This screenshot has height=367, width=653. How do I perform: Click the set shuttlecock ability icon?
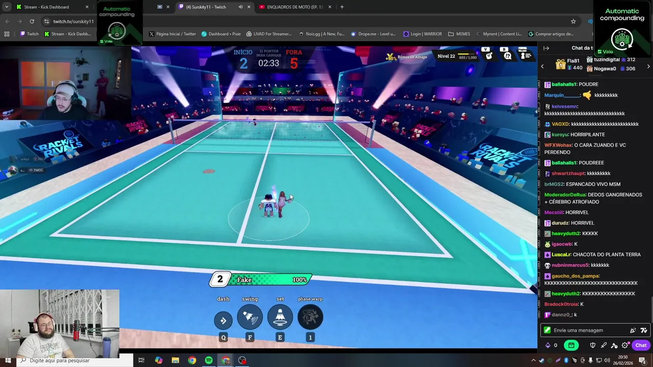point(280,318)
